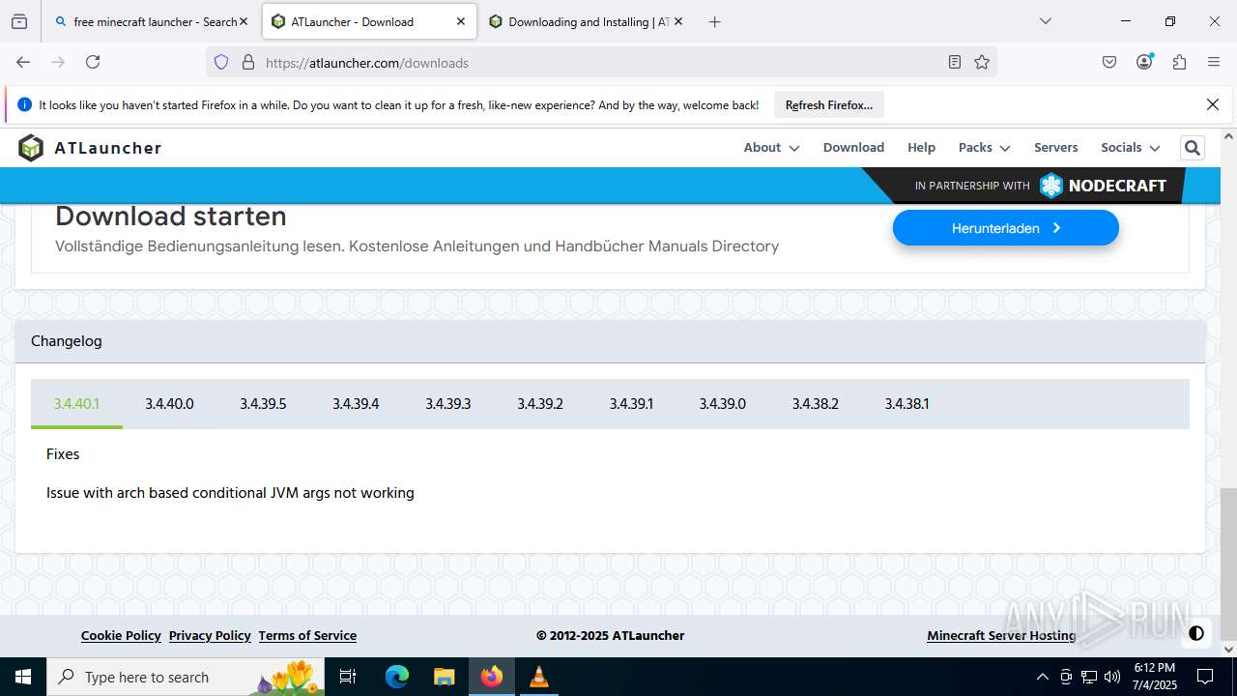Open tracking protection shield icon
Screen dimensions: 1237x696
[221, 62]
